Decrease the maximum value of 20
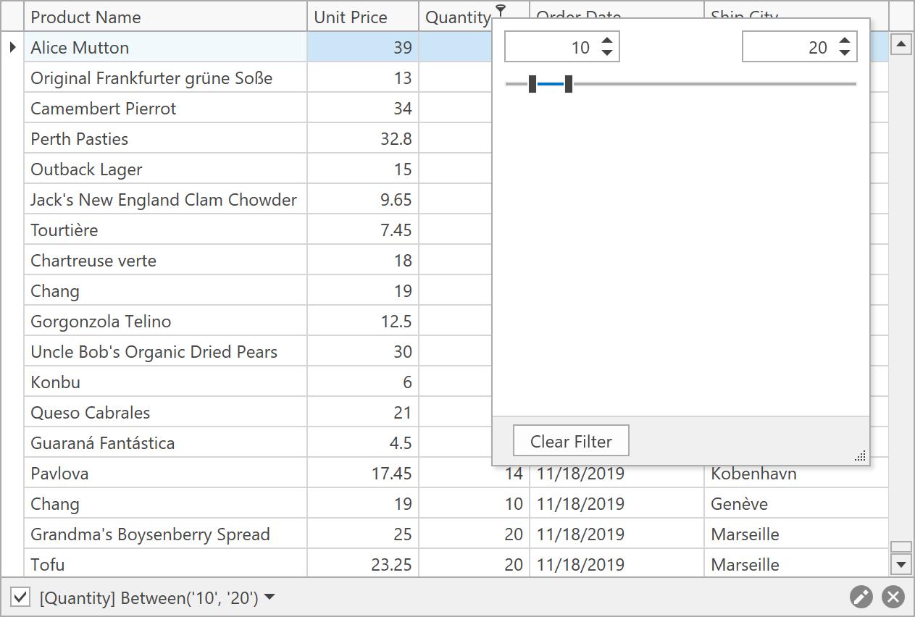 pyautogui.click(x=845, y=53)
